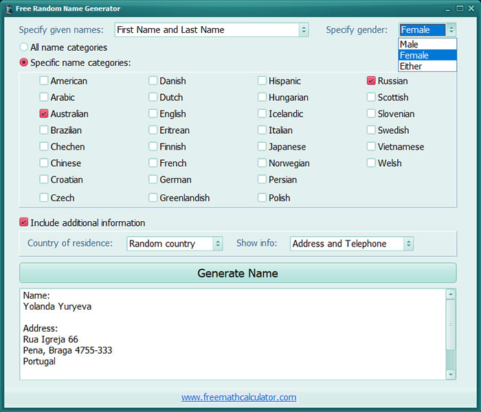Close the Free Random Name Generator window

pos(471,9)
